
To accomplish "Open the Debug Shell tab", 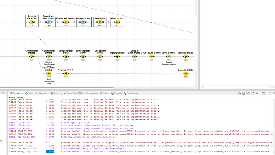I will pos(70,93).
